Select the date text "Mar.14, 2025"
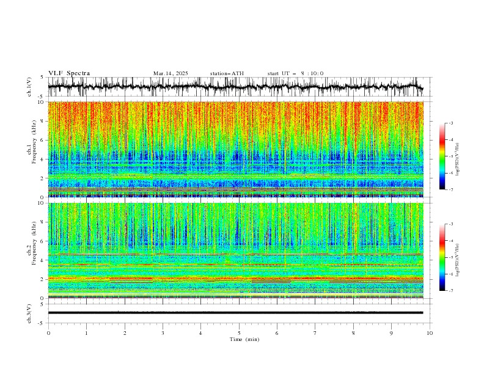This screenshot has width=484, height=374. coord(170,73)
